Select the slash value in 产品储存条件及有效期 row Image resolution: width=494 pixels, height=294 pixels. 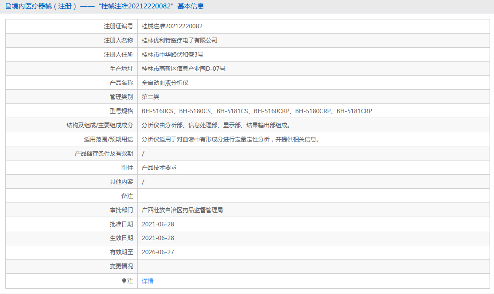(x=143, y=154)
